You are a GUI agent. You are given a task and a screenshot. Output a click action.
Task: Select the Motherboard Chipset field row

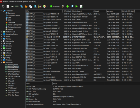coord(65,104)
